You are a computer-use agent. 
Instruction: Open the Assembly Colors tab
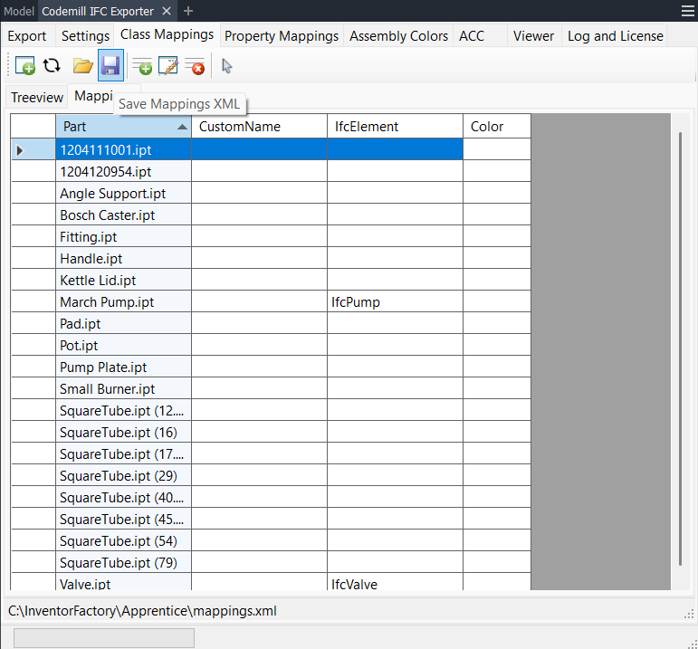click(398, 36)
